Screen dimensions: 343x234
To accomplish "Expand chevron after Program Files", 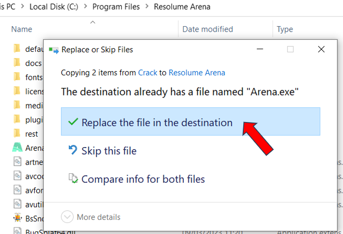I will (147, 7).
